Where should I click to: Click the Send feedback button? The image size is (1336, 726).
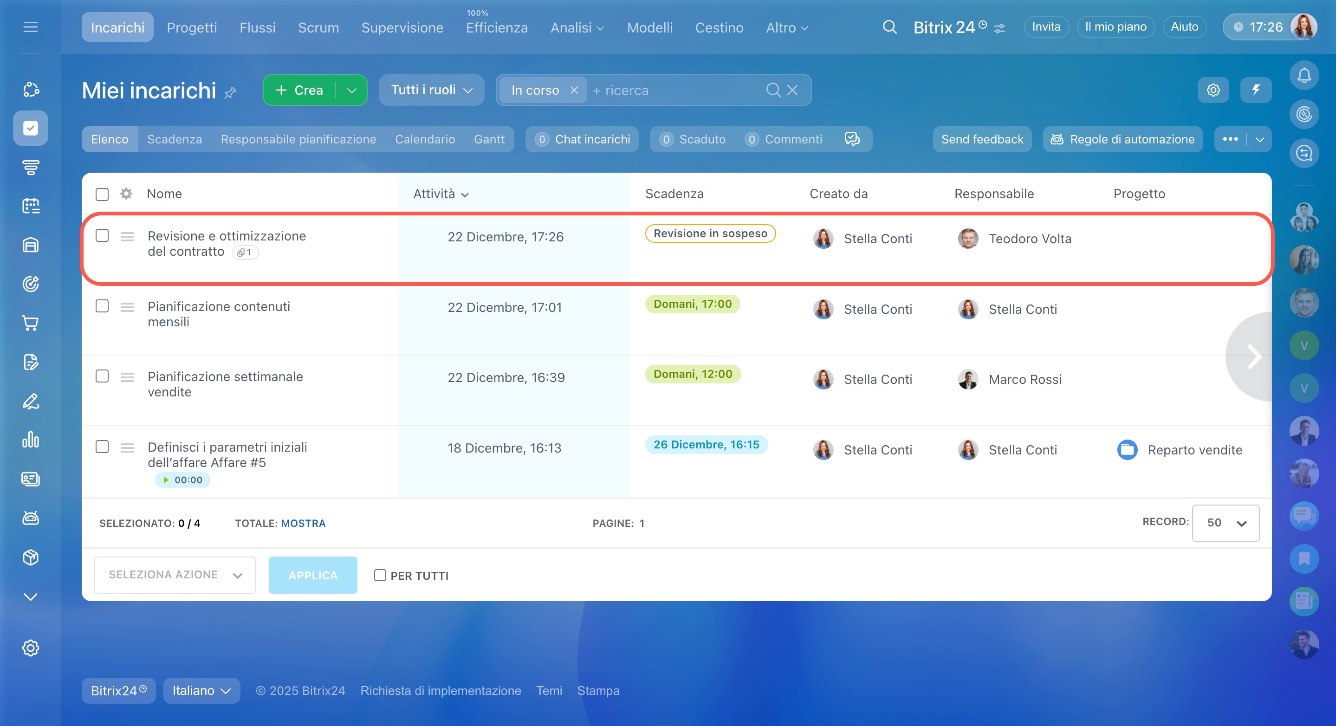[x=982, y=139]
